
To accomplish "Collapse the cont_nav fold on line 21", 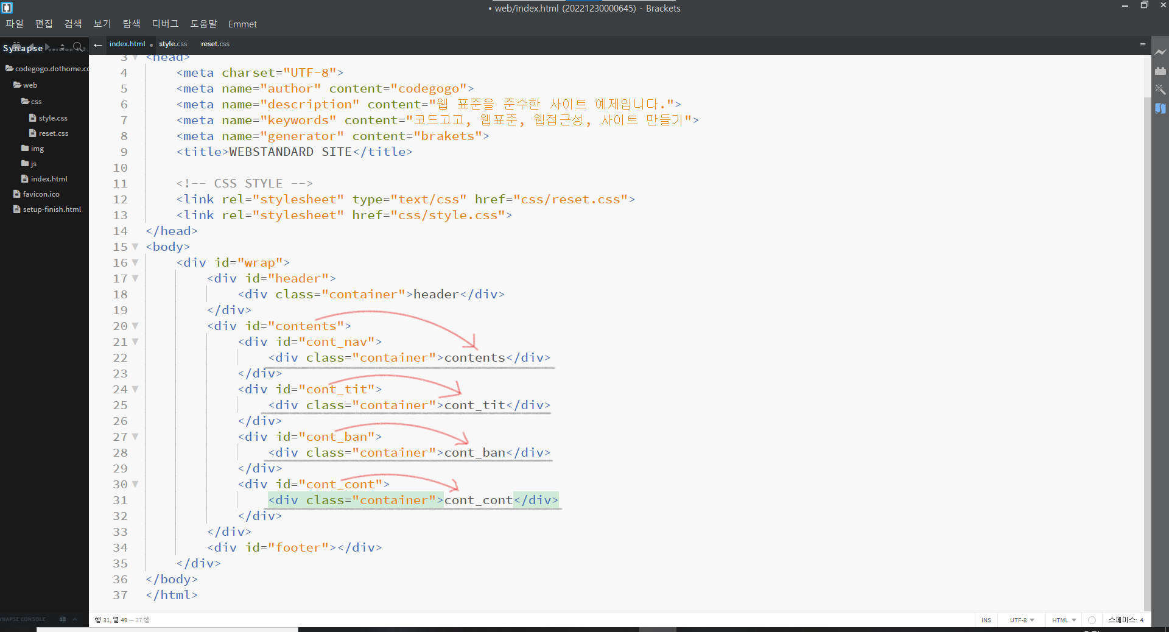I will tap(135, 342).
